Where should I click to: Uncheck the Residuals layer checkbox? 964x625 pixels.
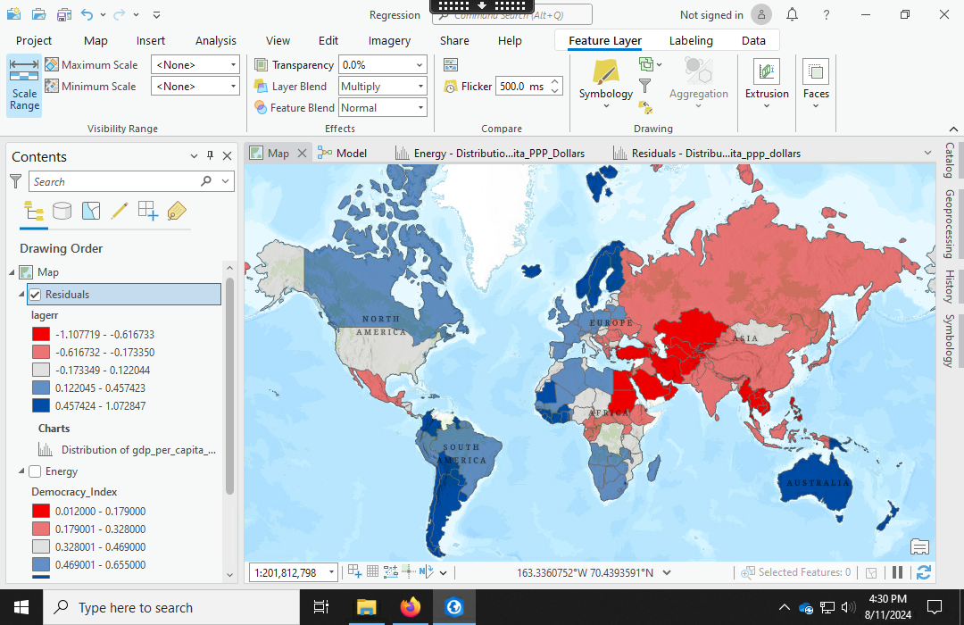(36, 295)
